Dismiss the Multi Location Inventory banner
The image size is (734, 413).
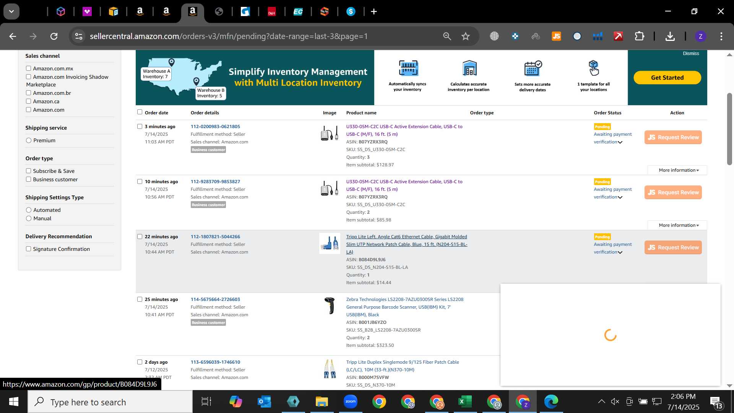tap(691, 54)
